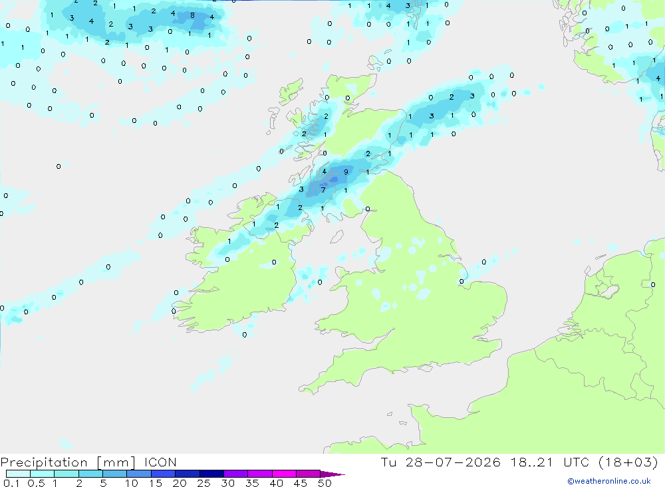Choose the 25–30 mm navy swatch

point(211,474)
